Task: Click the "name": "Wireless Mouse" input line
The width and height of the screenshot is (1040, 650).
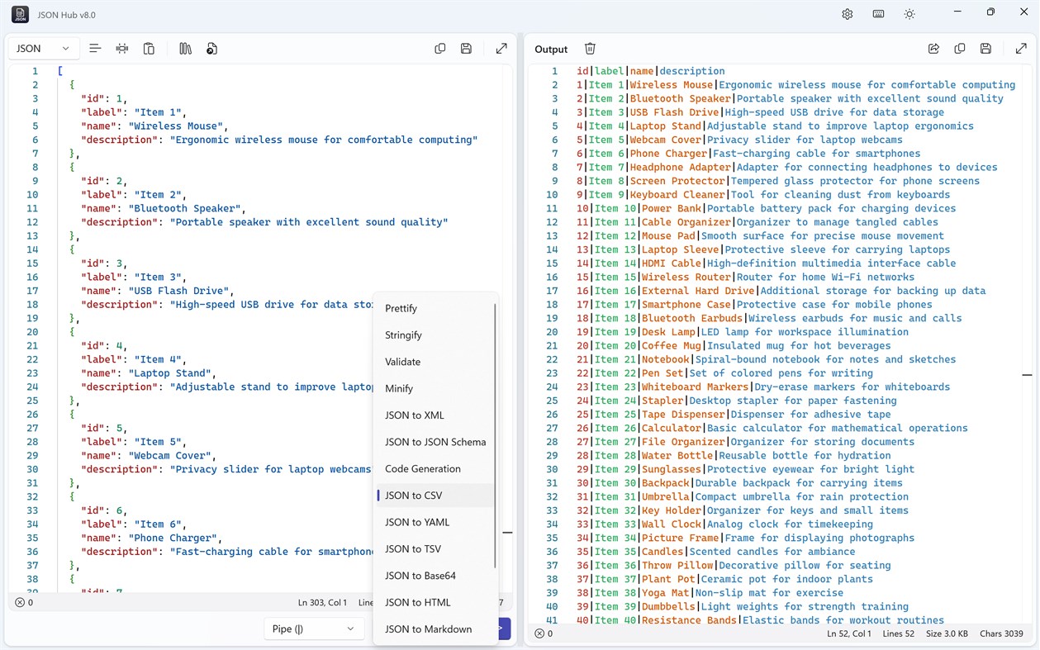Action: (154, 126)
